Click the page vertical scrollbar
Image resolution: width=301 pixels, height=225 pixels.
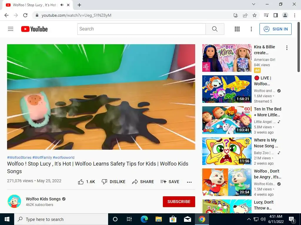[299, 47]
